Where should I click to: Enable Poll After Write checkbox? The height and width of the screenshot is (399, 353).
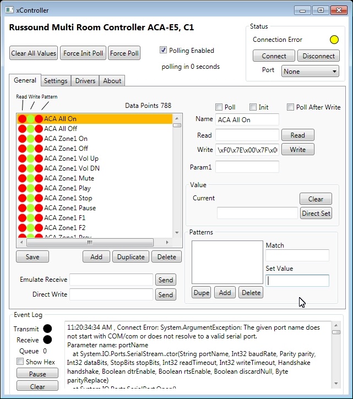(x=290, y=107)
